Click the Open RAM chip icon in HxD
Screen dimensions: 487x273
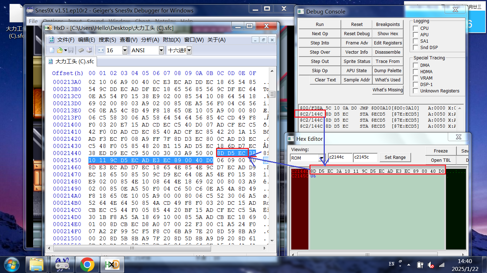[x=81, y=50]
